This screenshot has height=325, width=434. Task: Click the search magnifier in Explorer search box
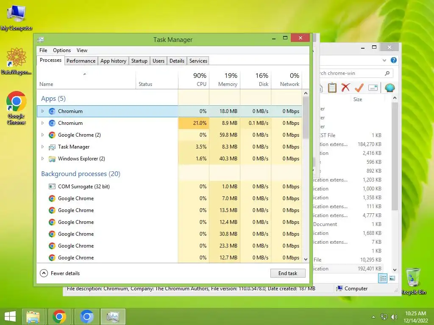pyautogui.click(x=387, y=73)
